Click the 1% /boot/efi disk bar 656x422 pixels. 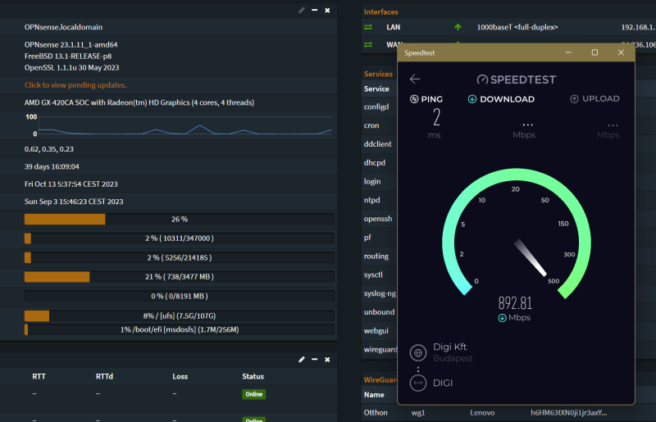[x=179, y=329]
